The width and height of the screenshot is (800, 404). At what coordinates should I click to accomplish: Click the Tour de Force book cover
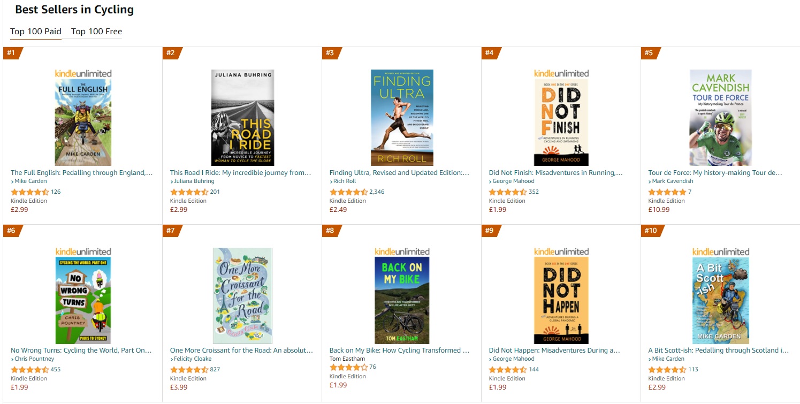point(721,117)
